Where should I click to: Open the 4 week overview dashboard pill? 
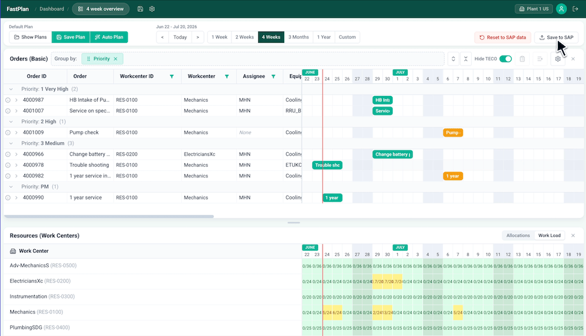coord(101,9)
